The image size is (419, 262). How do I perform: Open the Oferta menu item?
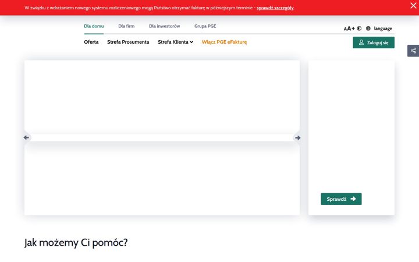(91, 42)
